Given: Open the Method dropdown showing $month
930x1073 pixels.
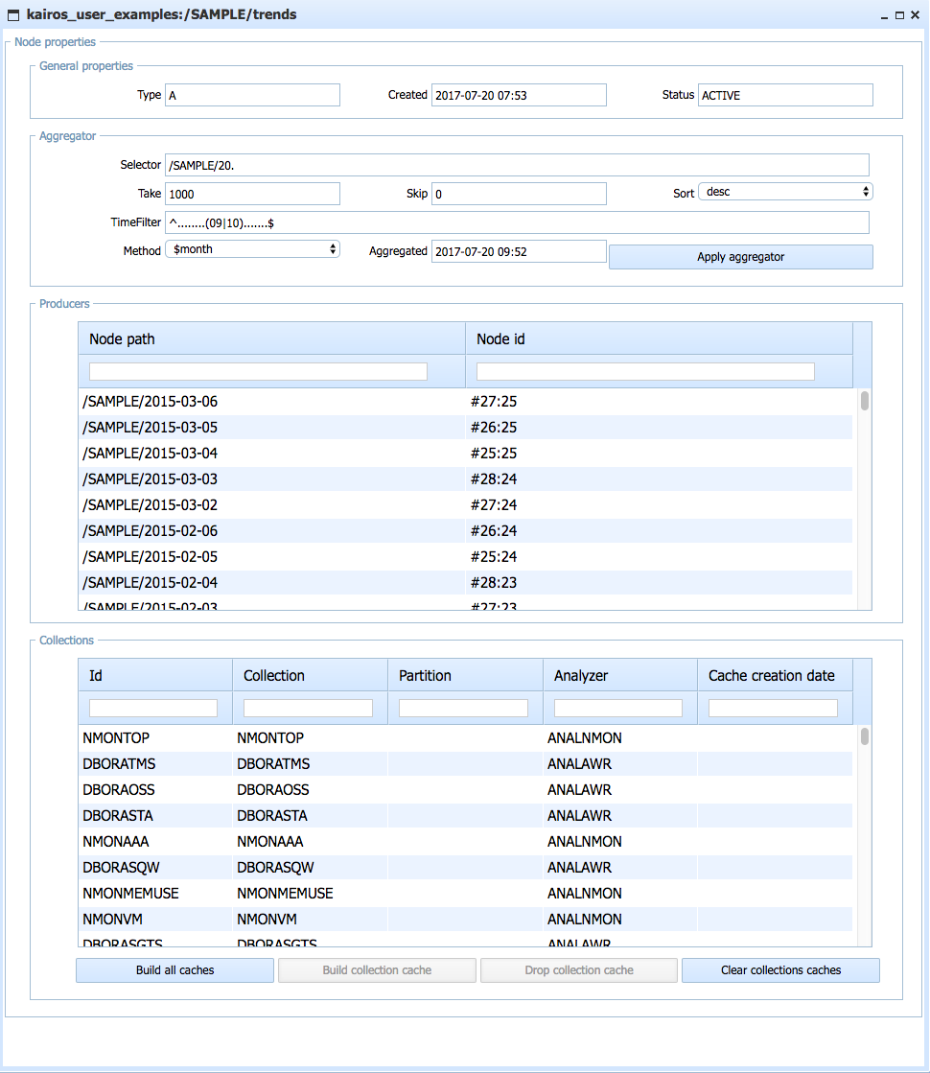Looking at the screenshot, I should coord(252,249).
